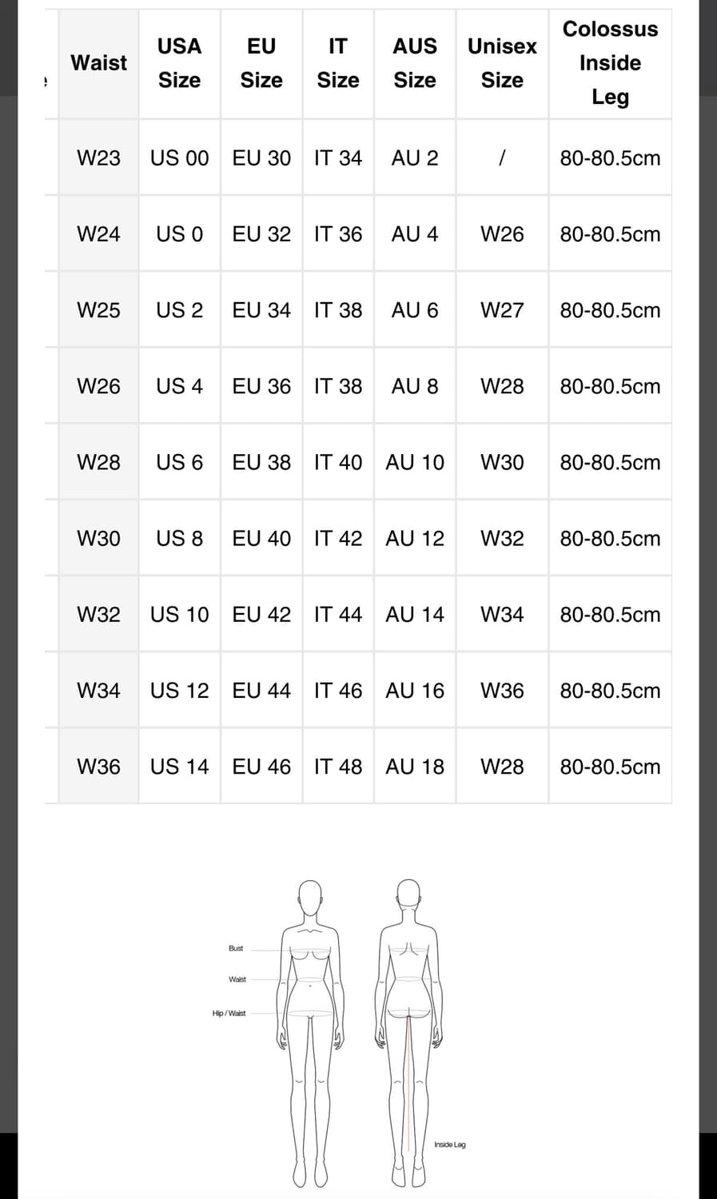Click the Waist column header
This screenshot has height=1199, width=717.
click(98, 63)
